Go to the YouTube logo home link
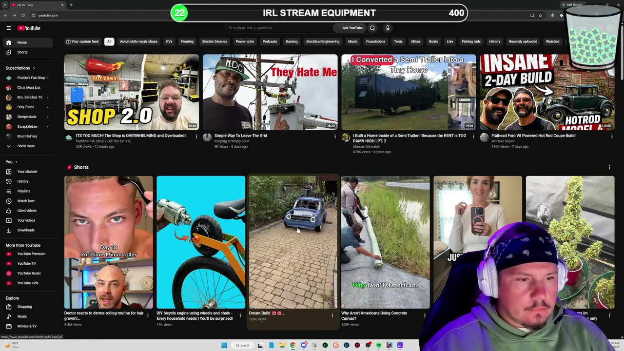This screenshot has height=351, width=624. 29,28
